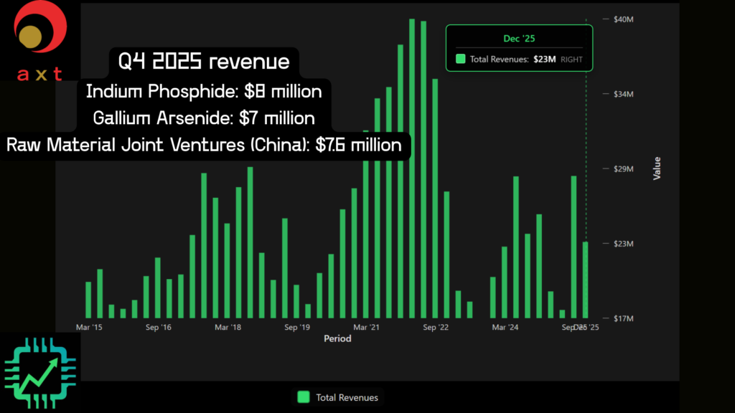Viewport: 735px width, 413px height.
Task: Expand the Raw Material Joint Ventures annotation
Action: click(204, 145)
